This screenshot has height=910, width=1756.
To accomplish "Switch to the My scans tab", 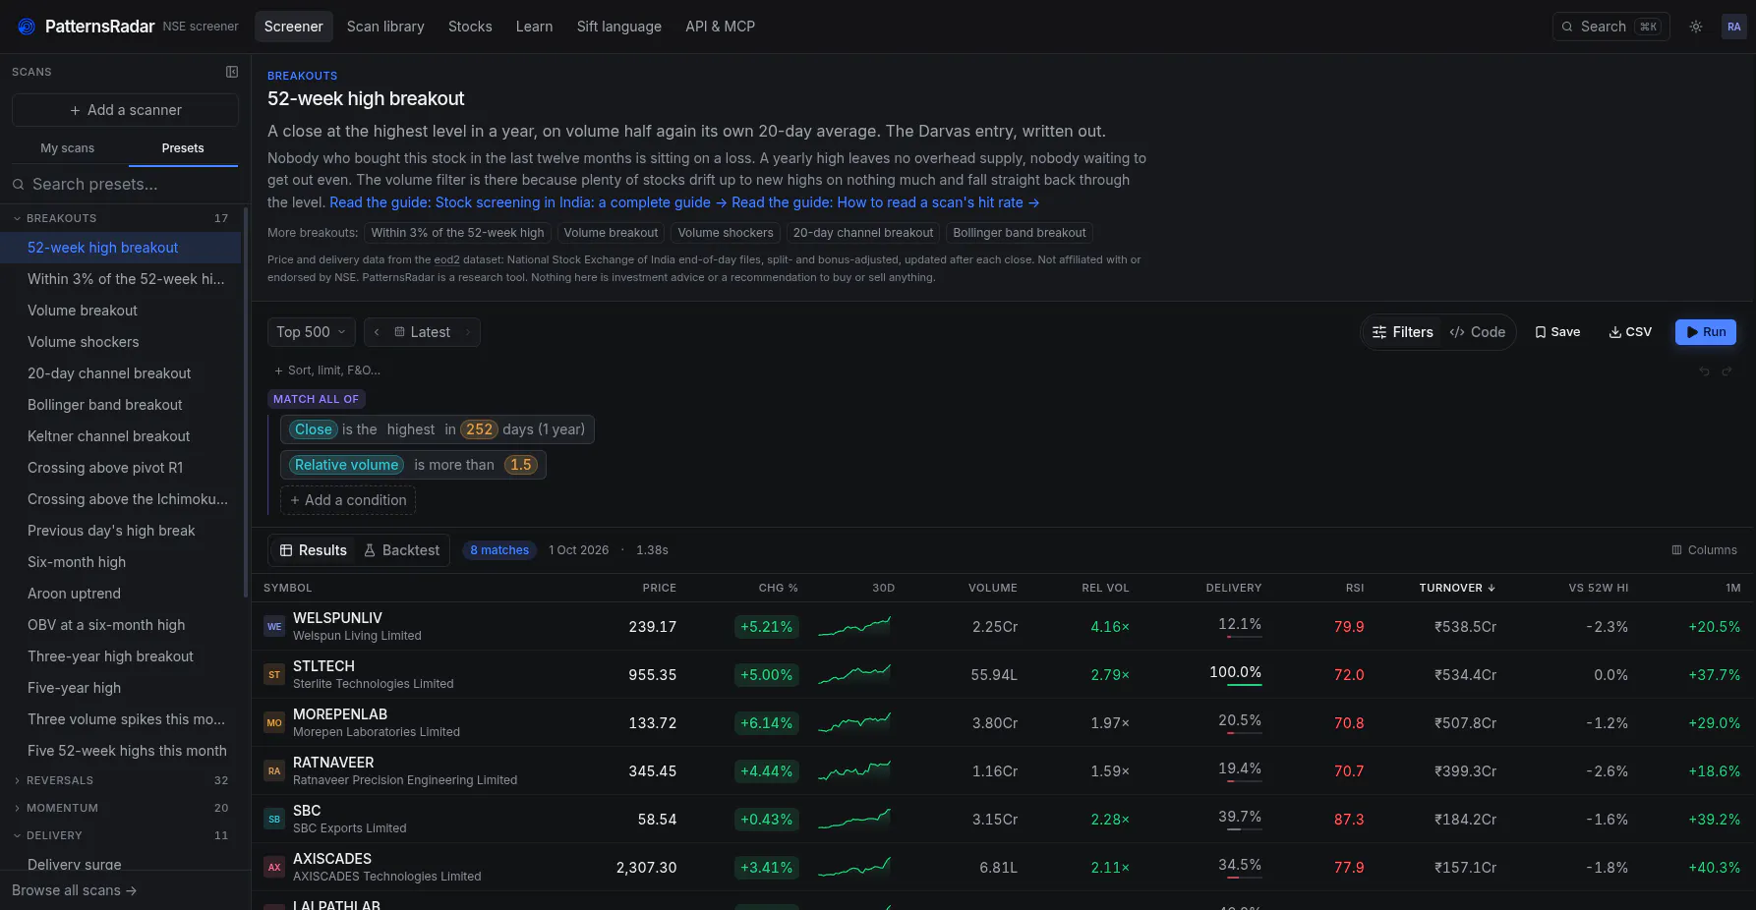I will tap(68, 148).
